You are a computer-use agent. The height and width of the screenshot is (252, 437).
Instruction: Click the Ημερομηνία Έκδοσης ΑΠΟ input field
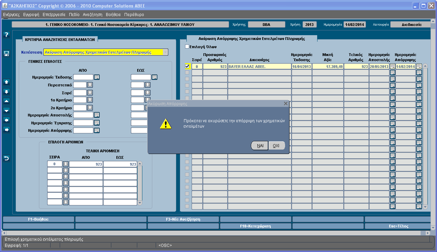point(83,77)
